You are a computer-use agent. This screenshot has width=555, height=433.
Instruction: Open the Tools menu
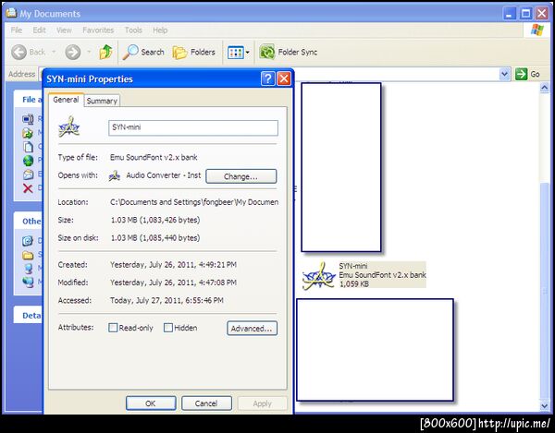[x=133, y=30]
